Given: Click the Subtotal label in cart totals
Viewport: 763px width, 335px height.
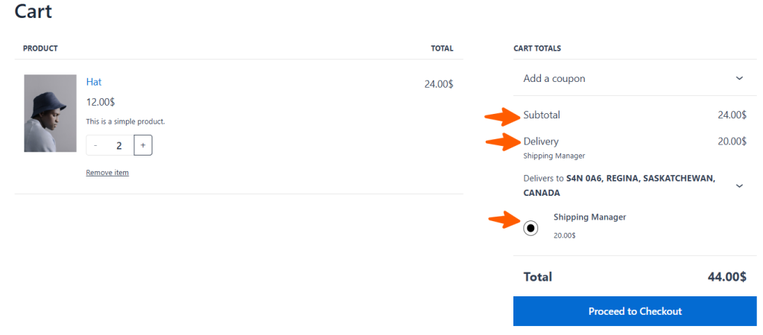Looking at the screenshot, I should [542, 115].
